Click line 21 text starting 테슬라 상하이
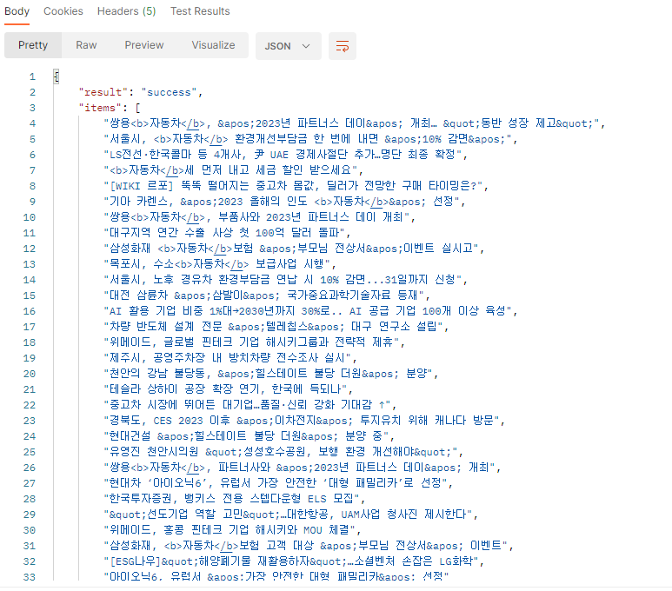 click(x=225, y=389)
